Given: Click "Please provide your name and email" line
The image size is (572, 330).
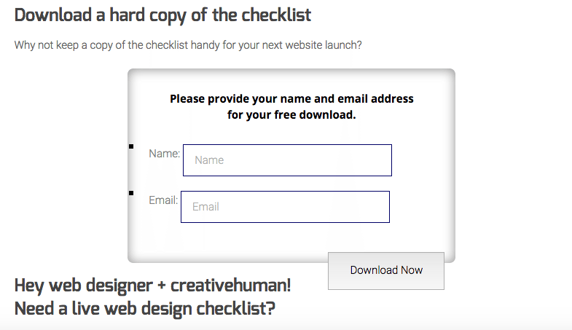Looking at the screenshot, I should click(291, 98).
